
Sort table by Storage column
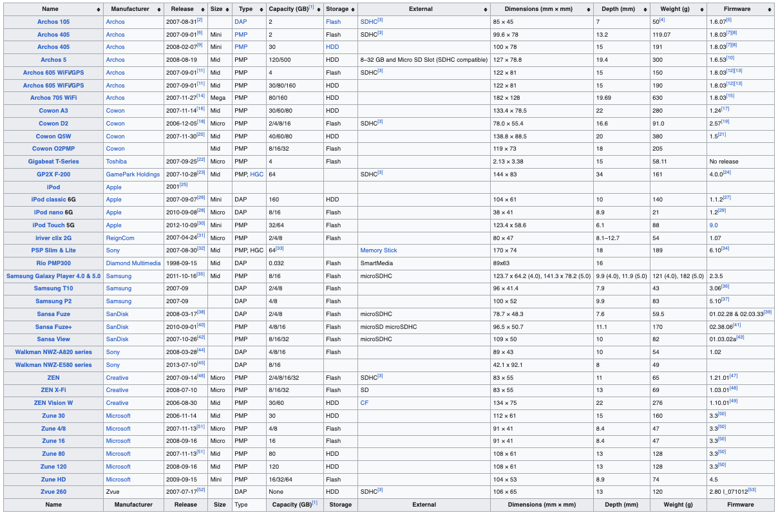(353, 10)
